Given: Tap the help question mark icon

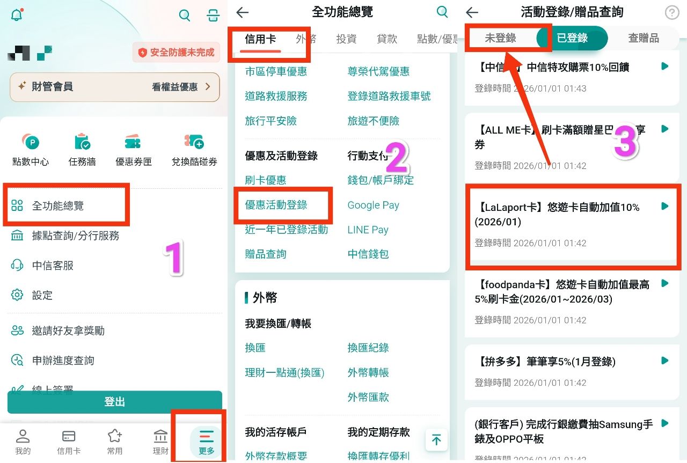Looking at the screenshot, I should click(x=671, y=13).
